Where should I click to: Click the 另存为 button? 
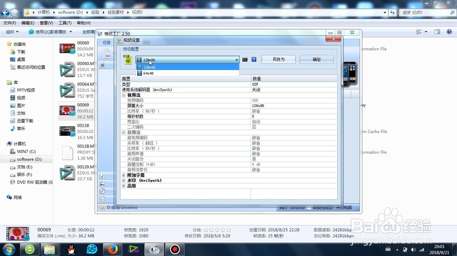278,59
